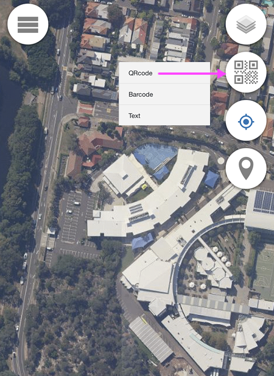Click the dark solar panel roof array
Image resolution: width=274 pixels, height=376 pixels.
click(x=264, y=202)
